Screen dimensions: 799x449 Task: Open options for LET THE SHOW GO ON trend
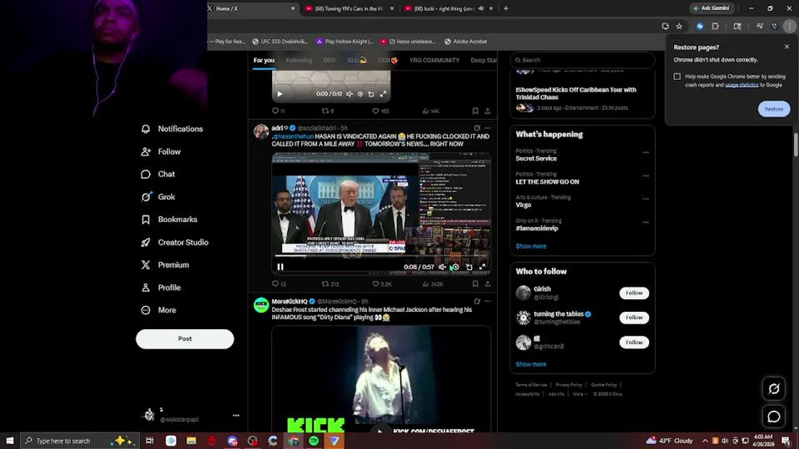[x=645, y=176]
